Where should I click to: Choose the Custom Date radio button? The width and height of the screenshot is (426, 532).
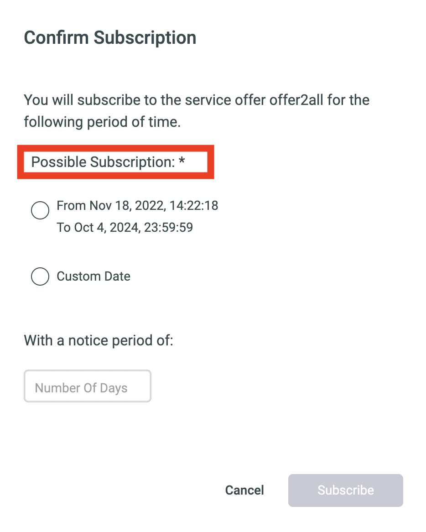point(40,276)
